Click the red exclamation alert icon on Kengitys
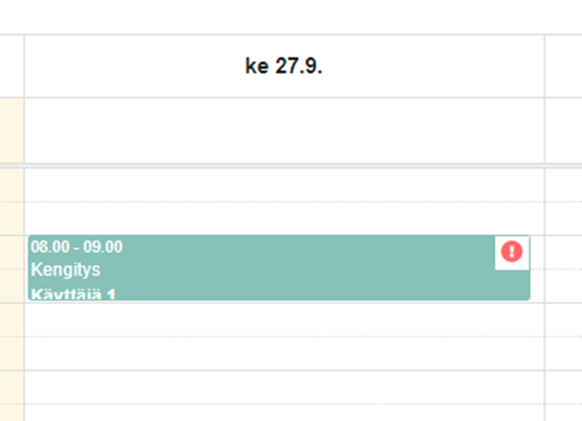Image resolution: width=582 pixels, height=421 pixels. point(511,252)
